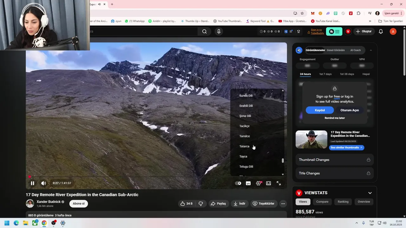Open the account avatar A menu
This screenshot has width=406, height=228.
393,31
